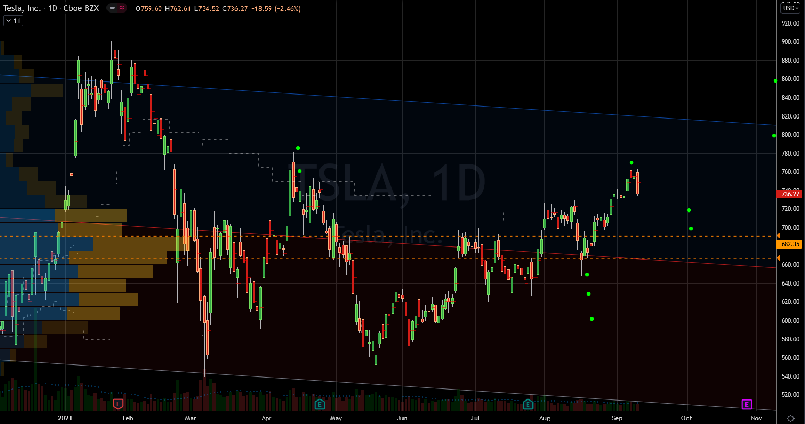Viewport: 805px width, 424px height.
Task: Click the Mar label on the time axis
Action: pyautogui.click(x=191, y=418)
